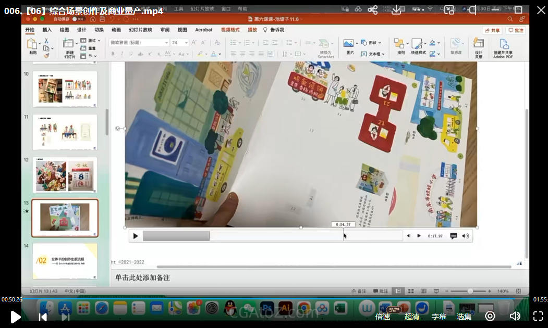Image resolution: width=548 pixels, height=328 pixels.
Task: Mute the embedded video's volume speaker
Action: click(x=466, y=236)
